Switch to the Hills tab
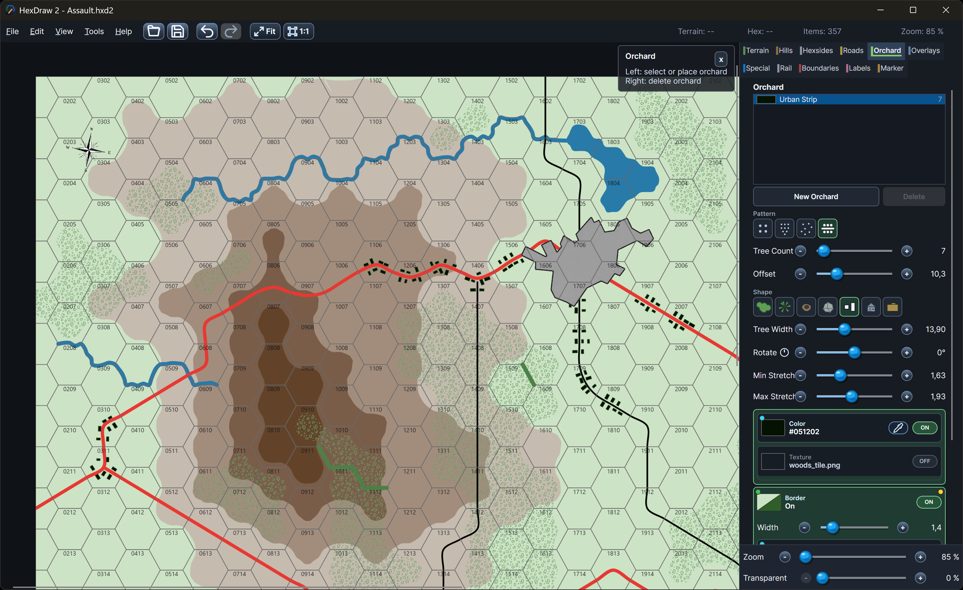 click(784, 50)
